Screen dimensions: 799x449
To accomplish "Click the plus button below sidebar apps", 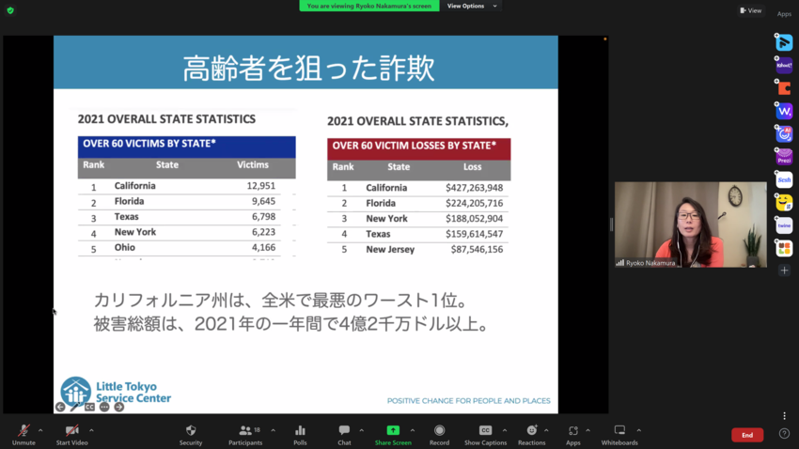I will pos(784,271).
